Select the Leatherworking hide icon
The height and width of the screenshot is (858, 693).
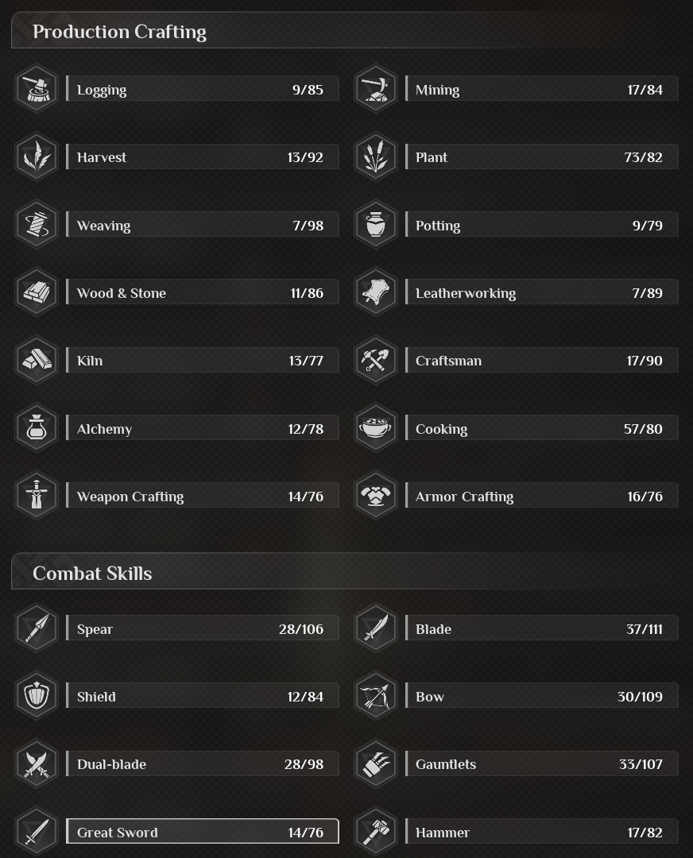375,292
